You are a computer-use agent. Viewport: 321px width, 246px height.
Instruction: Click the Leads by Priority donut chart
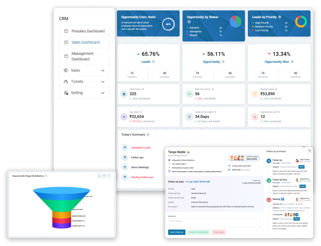coord(301,21)
